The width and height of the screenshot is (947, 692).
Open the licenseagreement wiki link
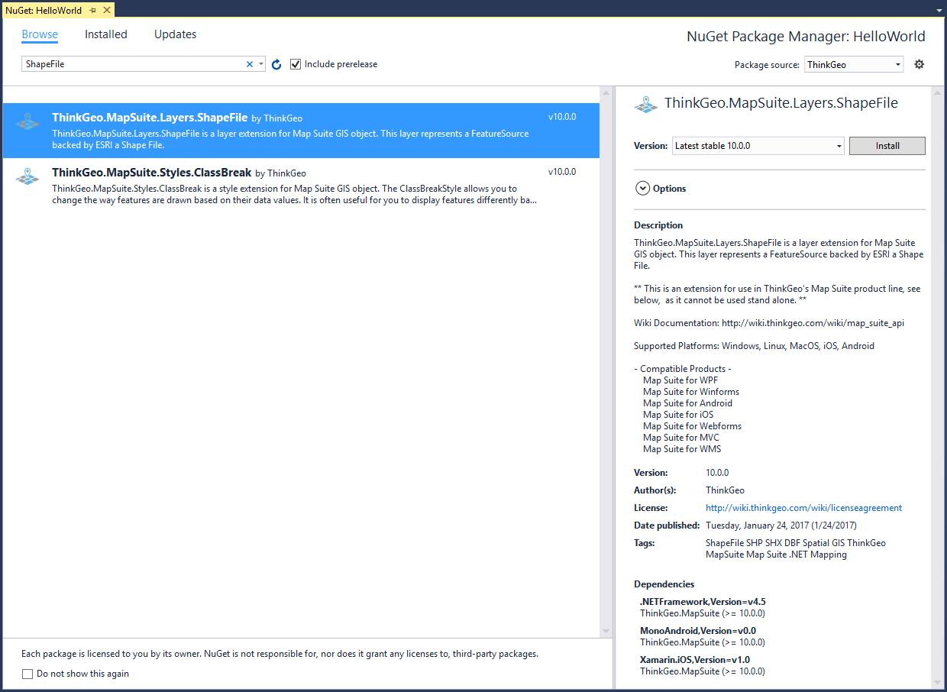[803, 508]
